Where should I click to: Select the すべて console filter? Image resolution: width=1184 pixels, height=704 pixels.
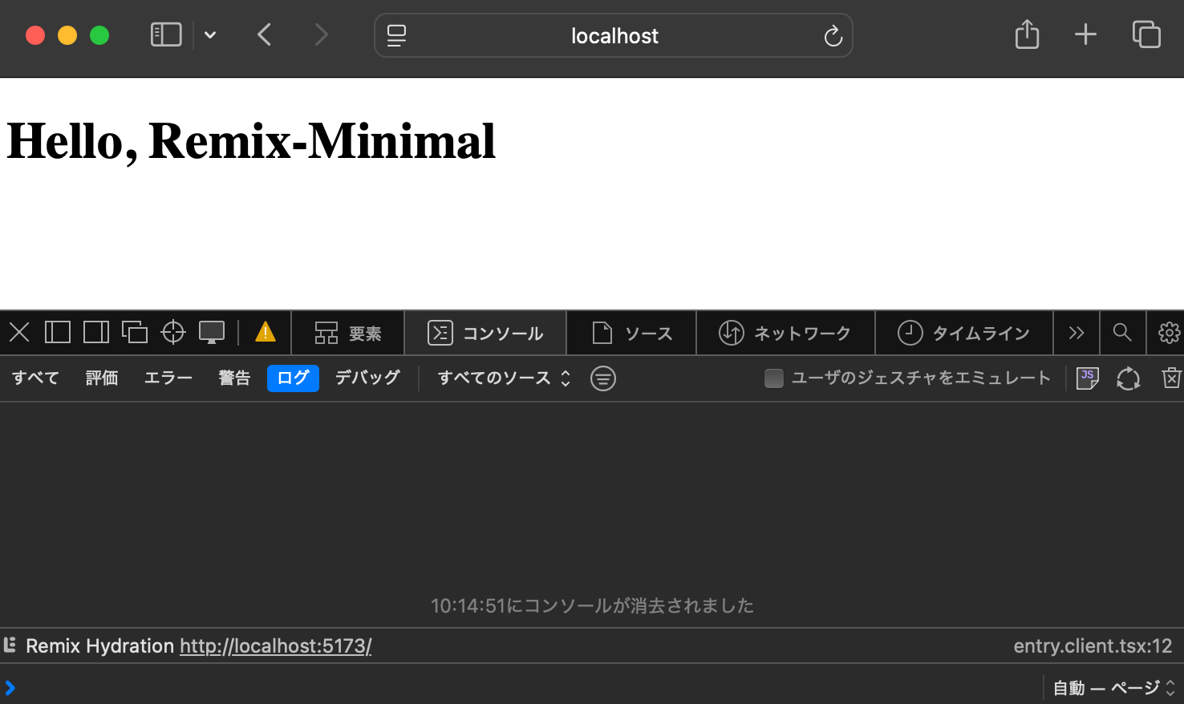click(x=35, y=378)
